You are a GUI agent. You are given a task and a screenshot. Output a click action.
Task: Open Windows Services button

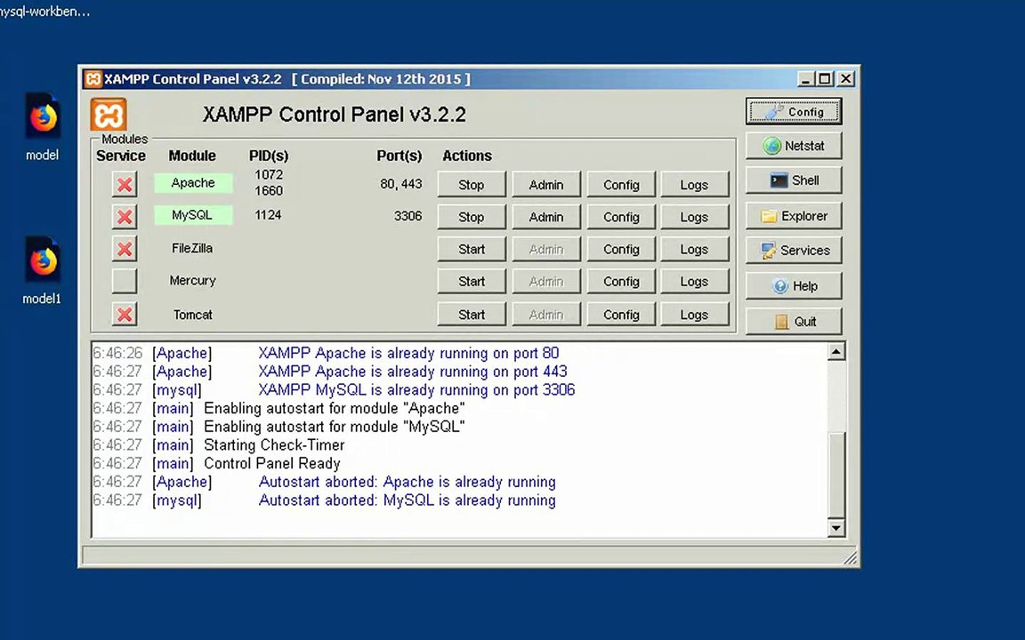point(794,250)
